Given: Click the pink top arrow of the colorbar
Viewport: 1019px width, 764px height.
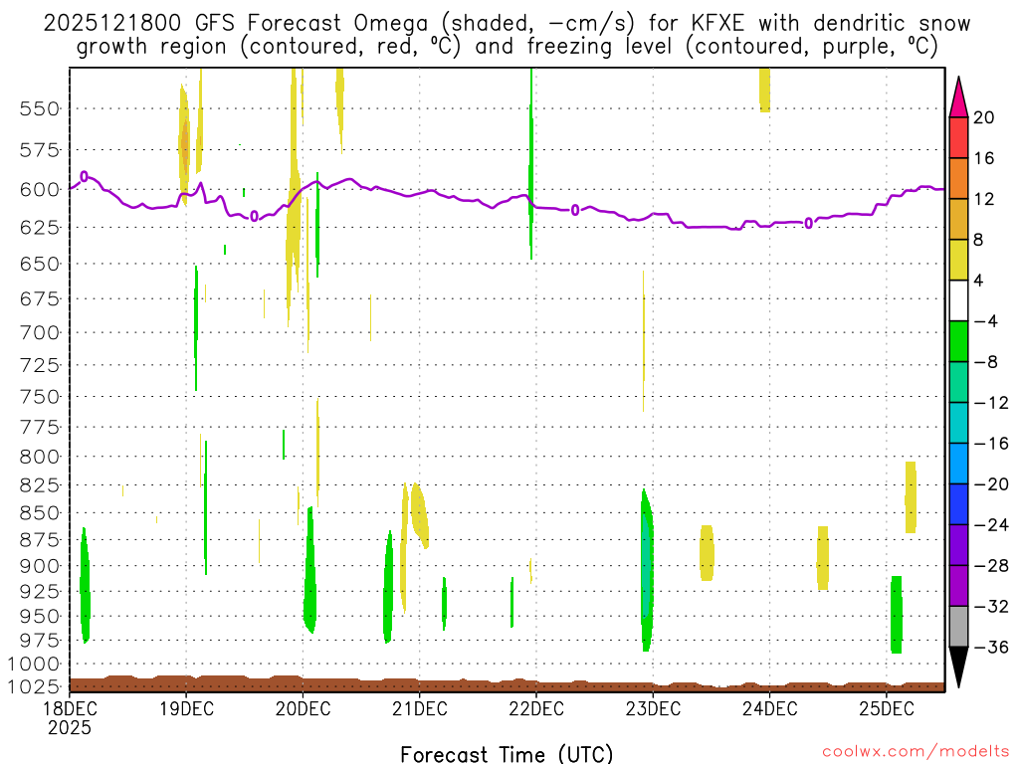Looking at the screenshot, I should coord(958,97).
